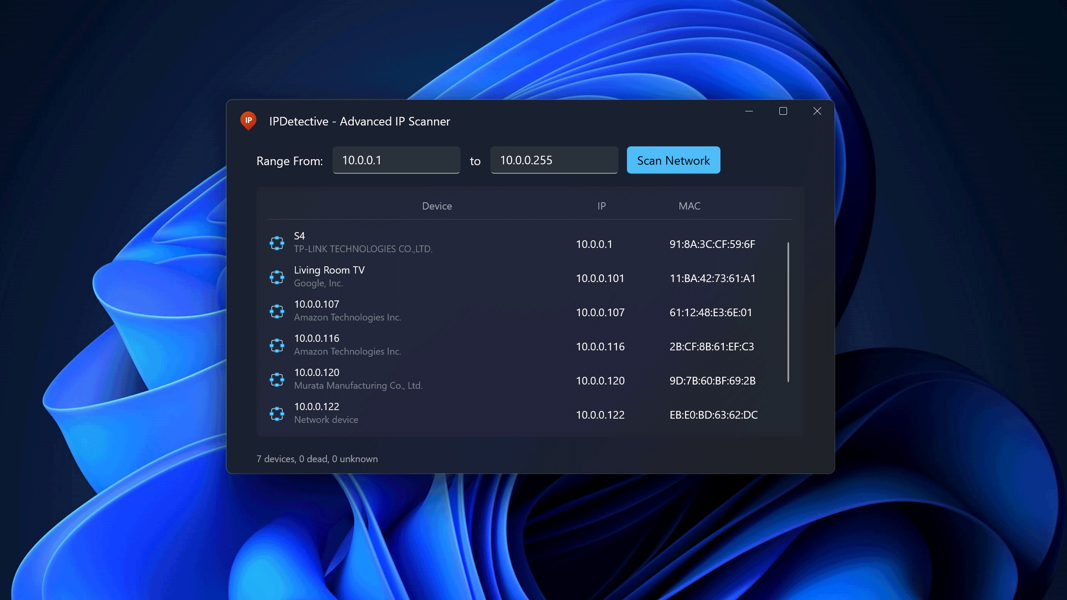This screenshot has width=1067, height=600.
Task: Click the device icon next to Living Room TV
Action: [x=277, y=277]
